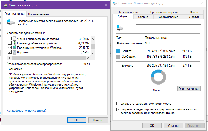Close the Свойства: Локальный диск window
Viewport: 208px width, 131px height.
pyautogui.click(x=202, y=3)
